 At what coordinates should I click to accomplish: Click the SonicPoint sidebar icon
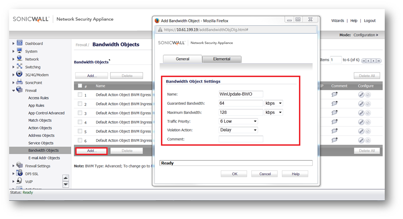20,82
